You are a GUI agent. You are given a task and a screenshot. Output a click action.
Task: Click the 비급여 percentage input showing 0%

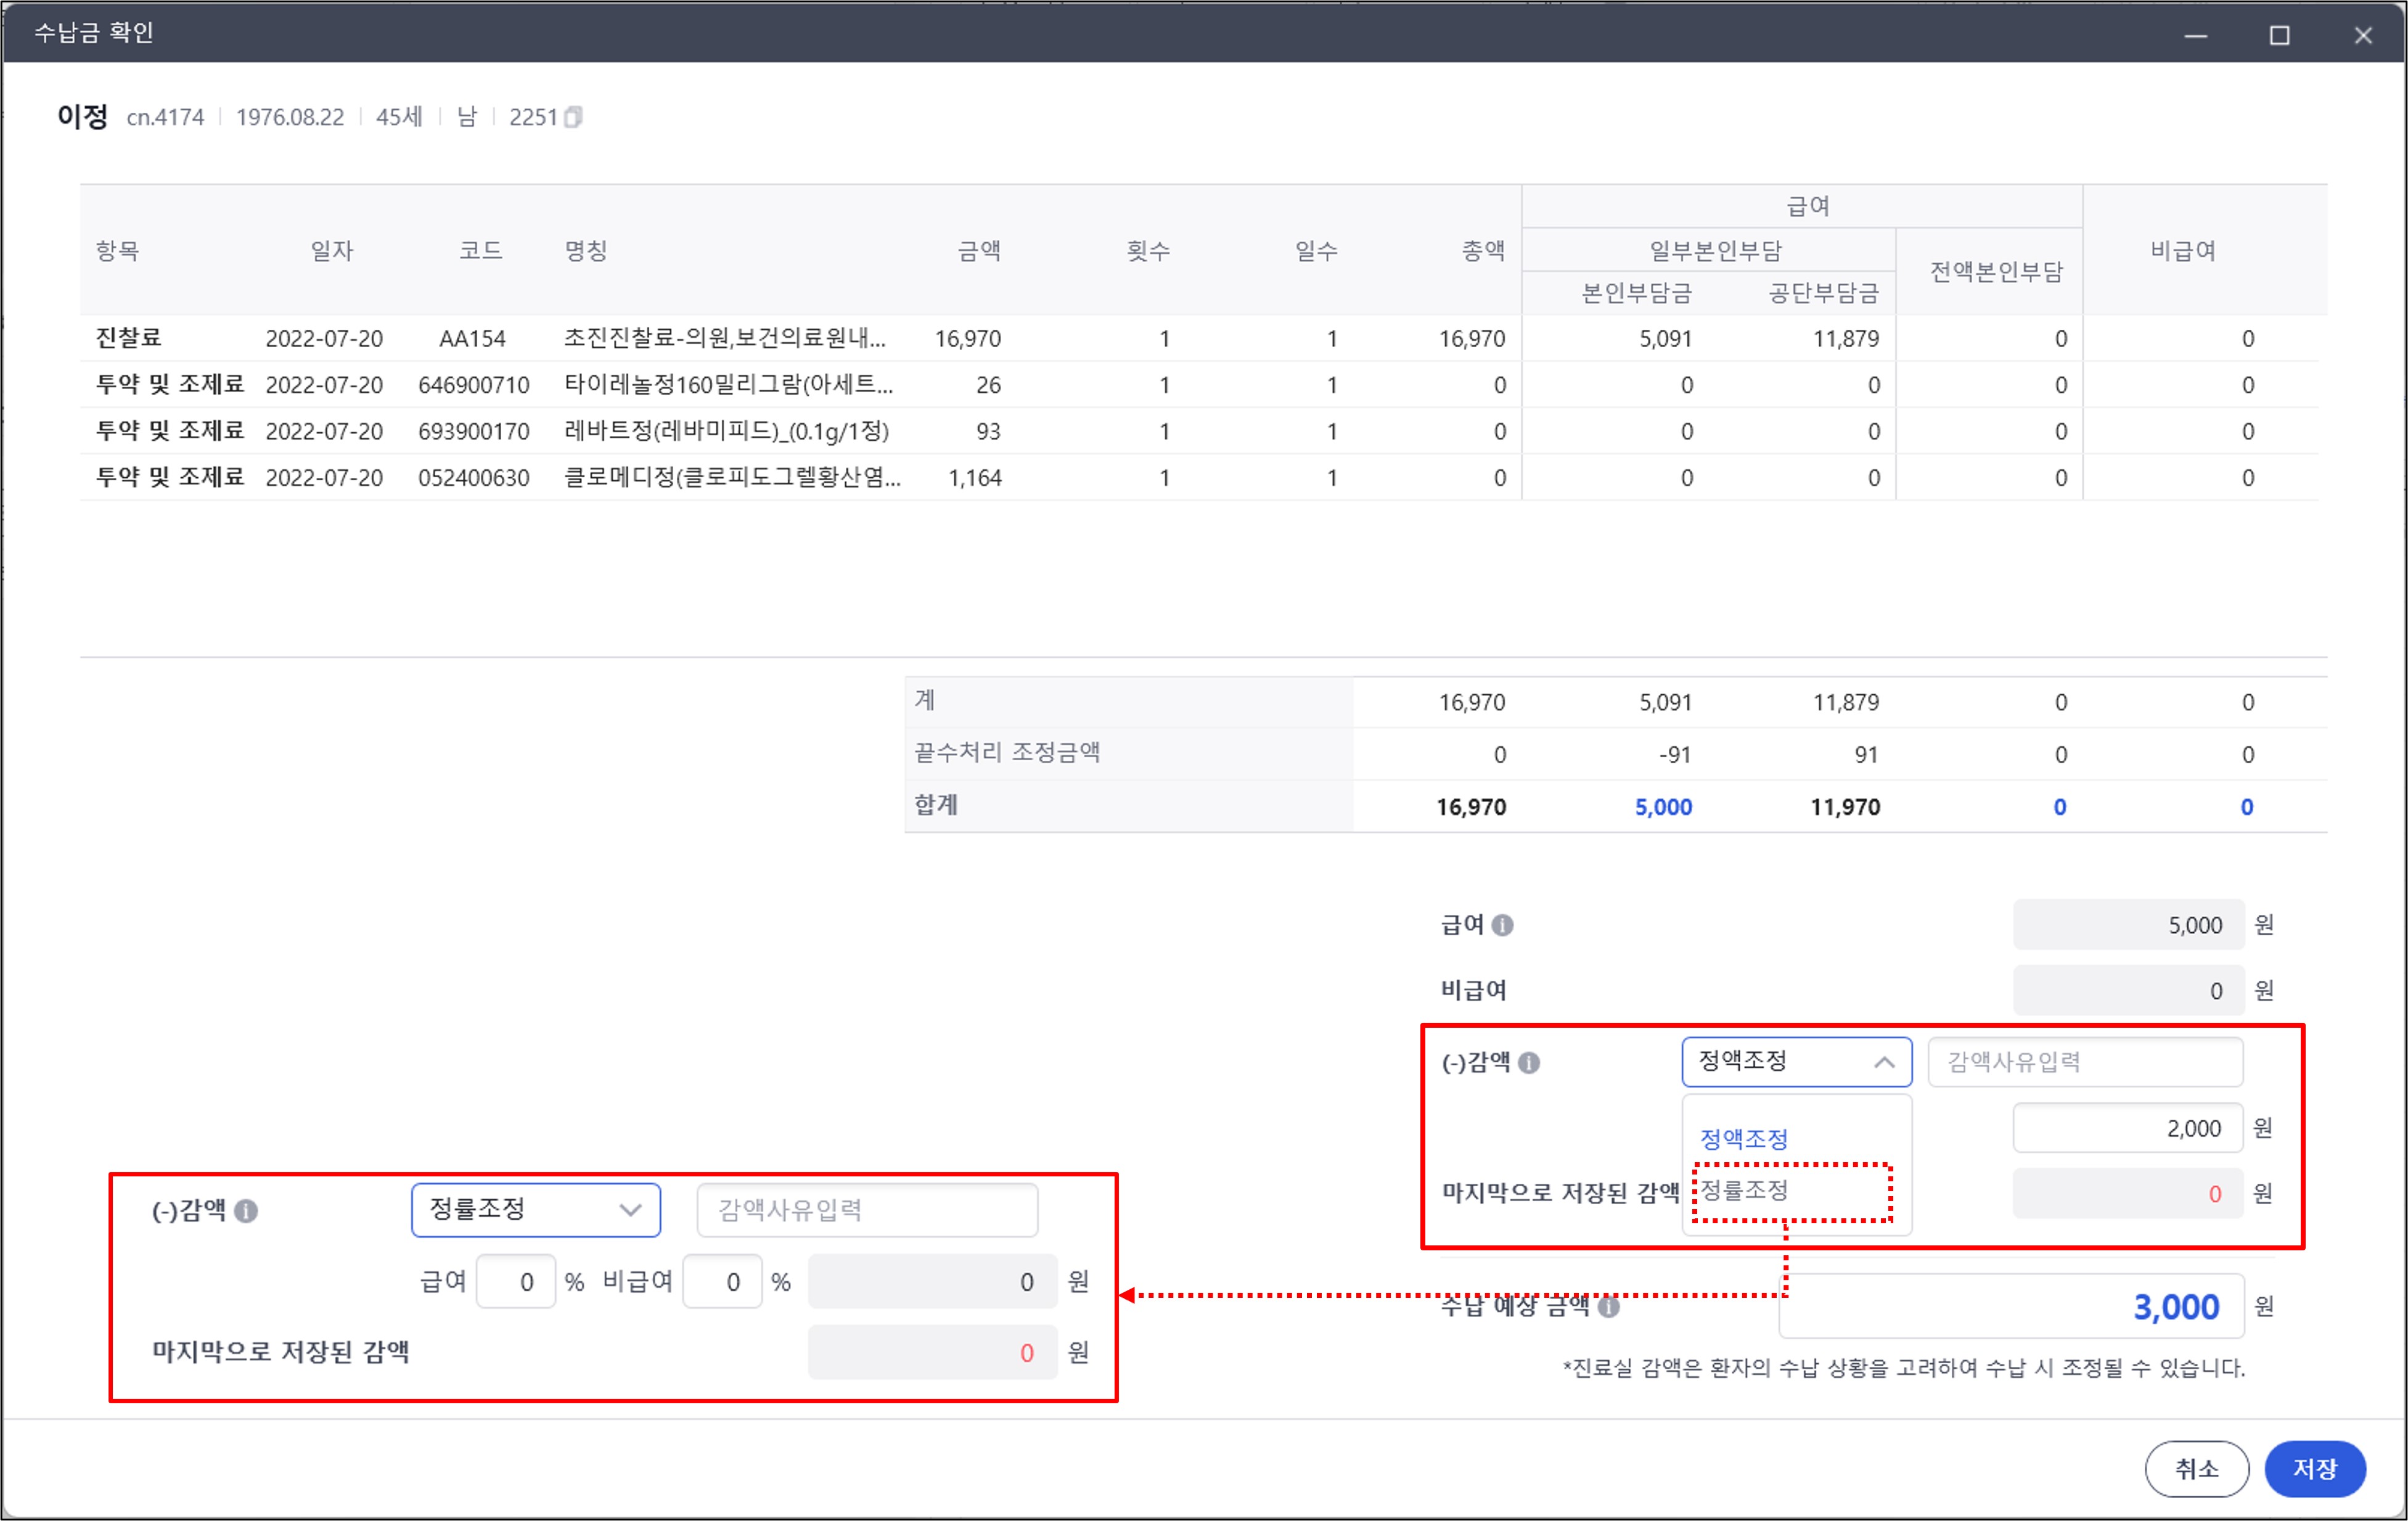[x=723, y=1281]
